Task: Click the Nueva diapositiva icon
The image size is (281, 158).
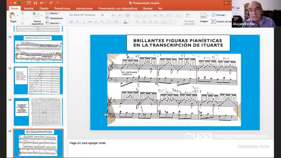Action: tap(36, 15)
